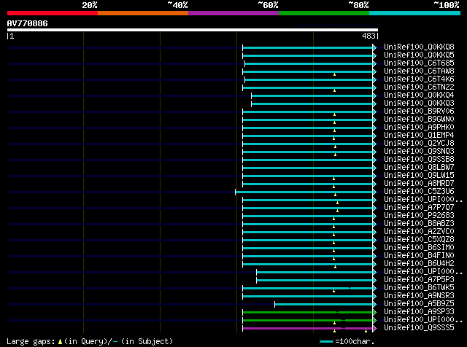Viewport: 467px width, 347px height.
Task: Click the green alignment bar for A9SP33
Action: [308, 312]
